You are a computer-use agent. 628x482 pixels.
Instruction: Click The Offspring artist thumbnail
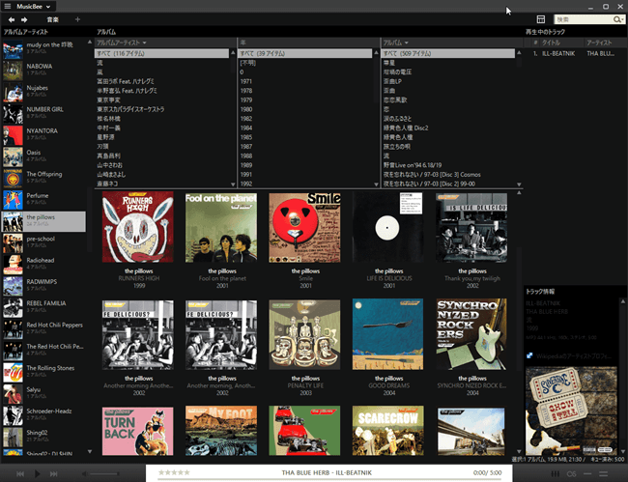tap(13, 178)
